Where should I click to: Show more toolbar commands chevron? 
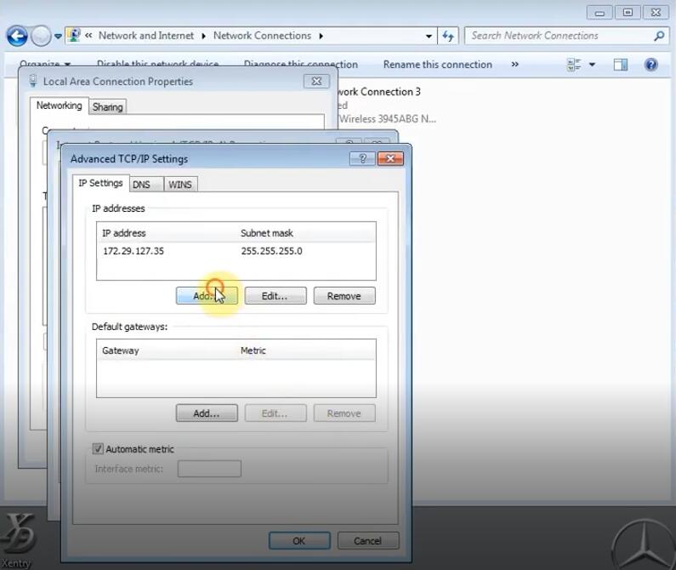[x=514, y=65]
